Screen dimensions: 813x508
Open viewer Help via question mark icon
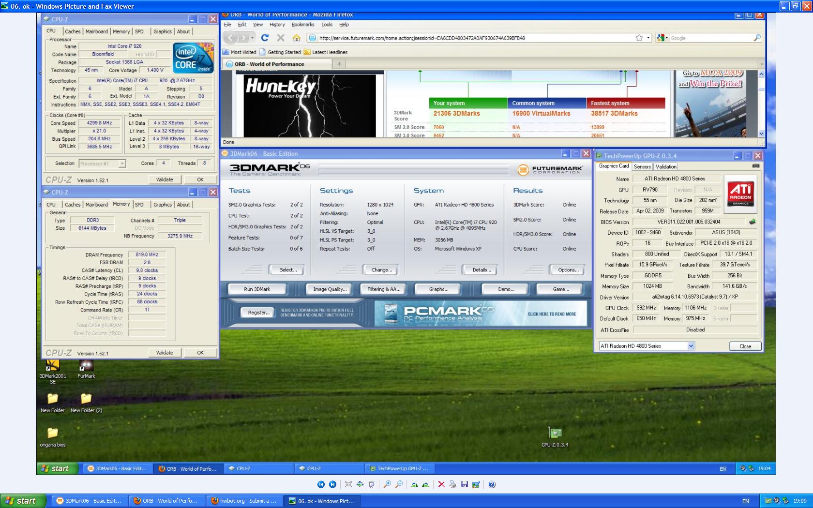click(492, 484)
